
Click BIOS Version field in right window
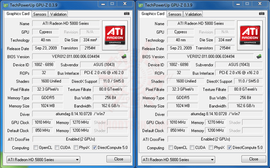point(210,57)
